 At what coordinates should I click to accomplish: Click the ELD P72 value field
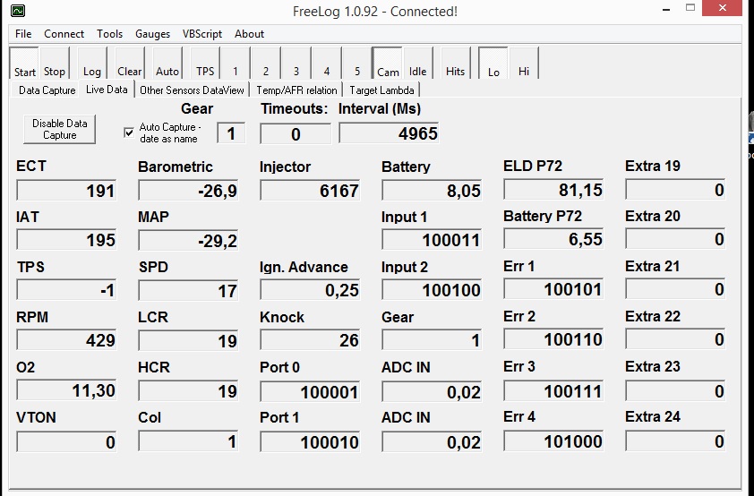pos(553,190)
